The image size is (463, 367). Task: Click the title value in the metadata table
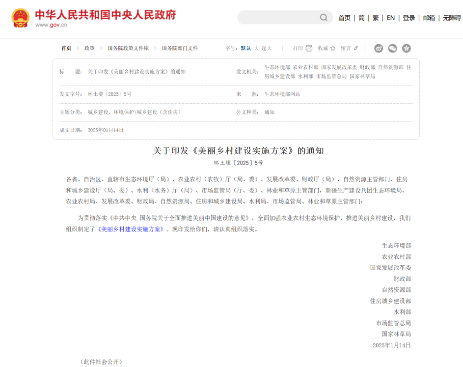(x=136, y=72)
